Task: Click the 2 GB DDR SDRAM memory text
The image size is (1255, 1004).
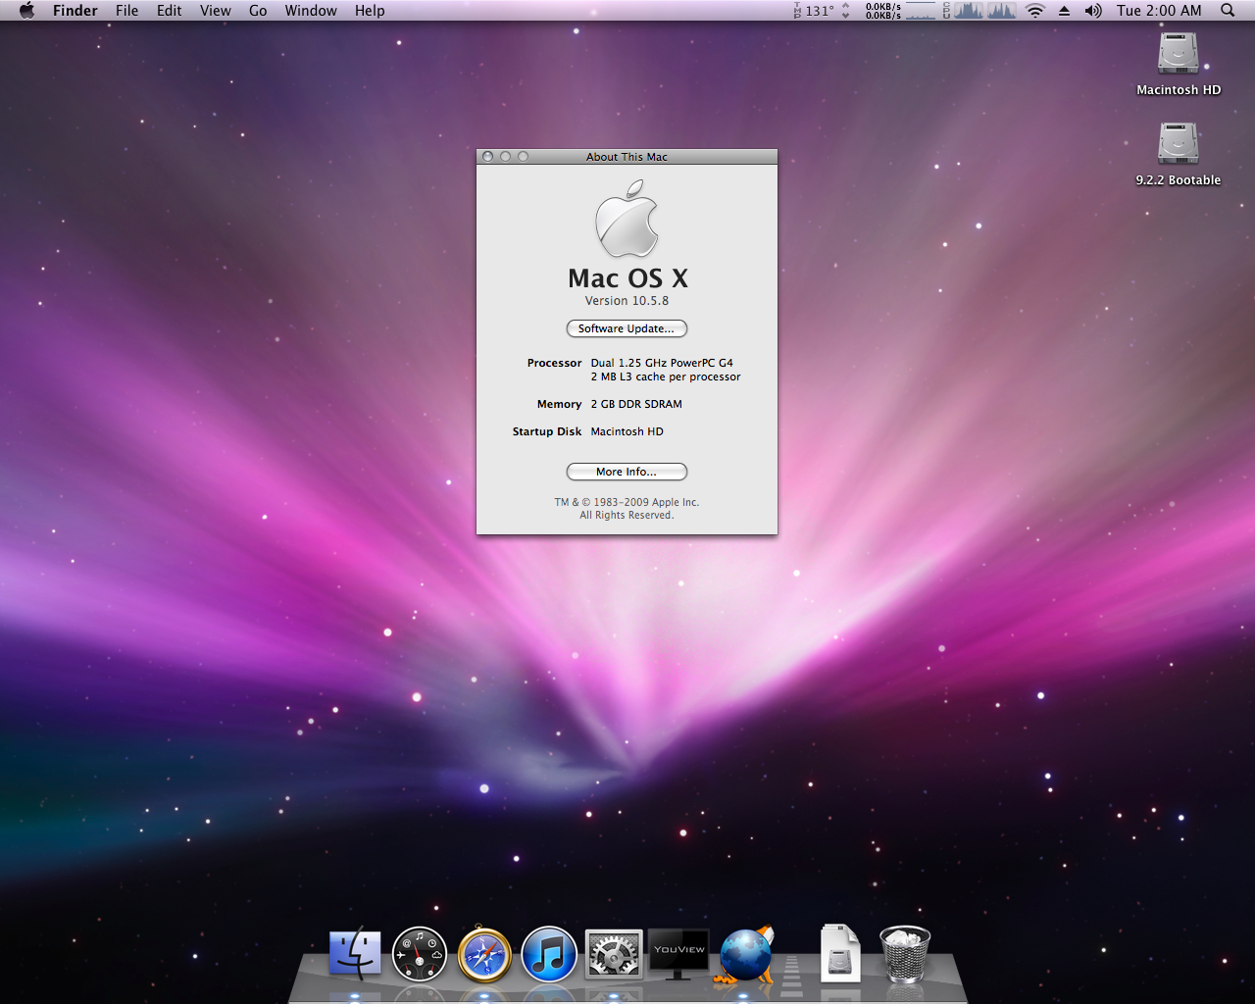Action: [x=636, y=404]
